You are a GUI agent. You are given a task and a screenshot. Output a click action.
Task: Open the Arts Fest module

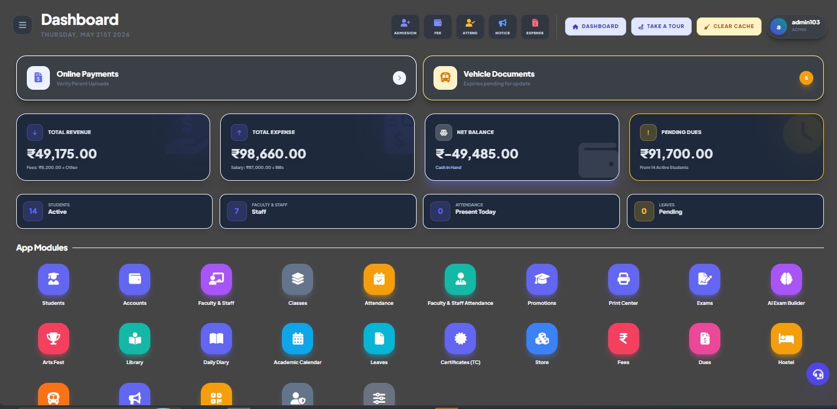point(54,339)
